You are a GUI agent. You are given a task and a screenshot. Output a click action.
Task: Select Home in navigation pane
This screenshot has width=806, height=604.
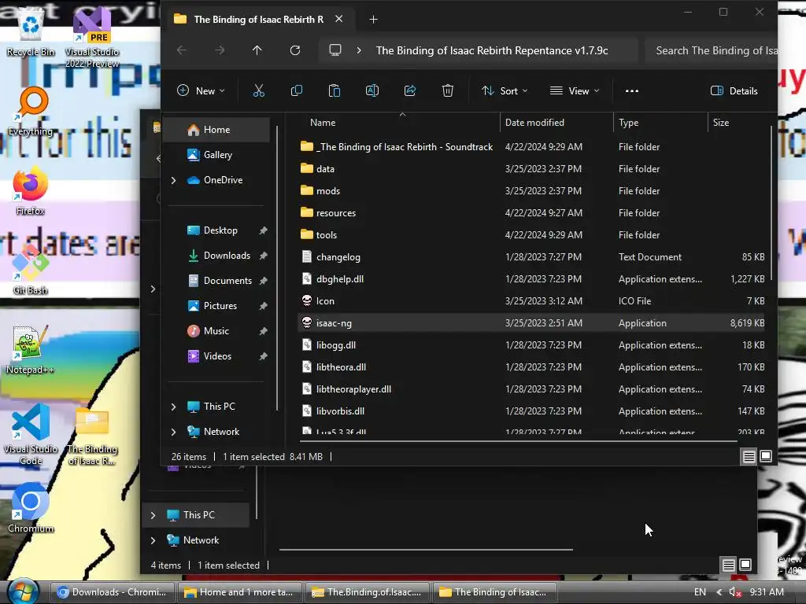216,130
